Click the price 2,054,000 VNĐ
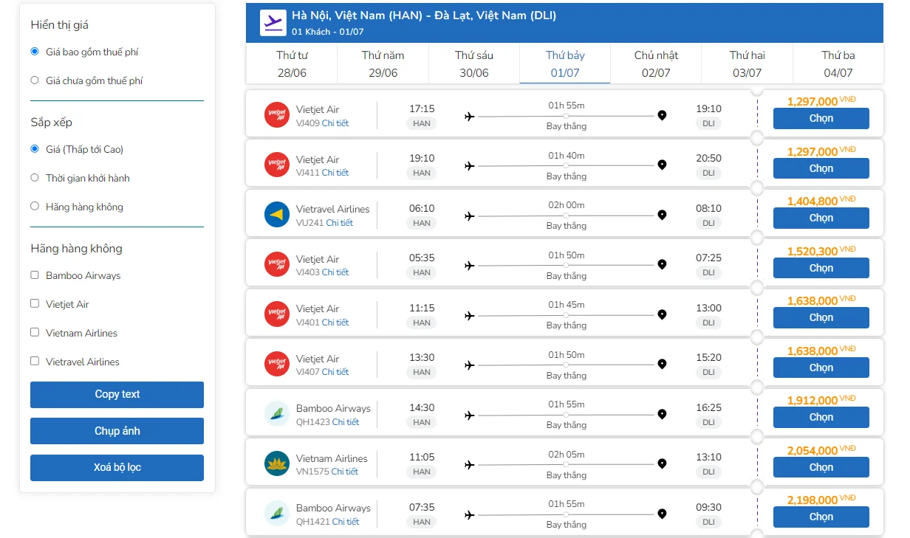Viewport: 910px width, 538px height. (821, 450)
